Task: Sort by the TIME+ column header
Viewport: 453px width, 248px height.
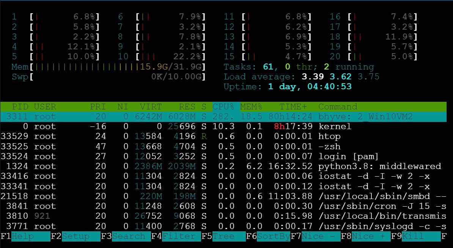Action: tap(293, 107)
